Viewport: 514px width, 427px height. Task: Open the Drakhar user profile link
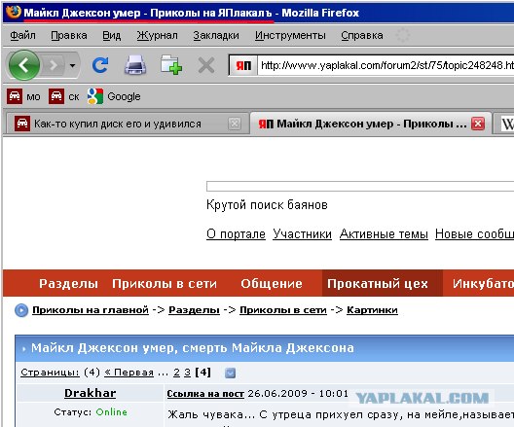[x=91, y=393]
